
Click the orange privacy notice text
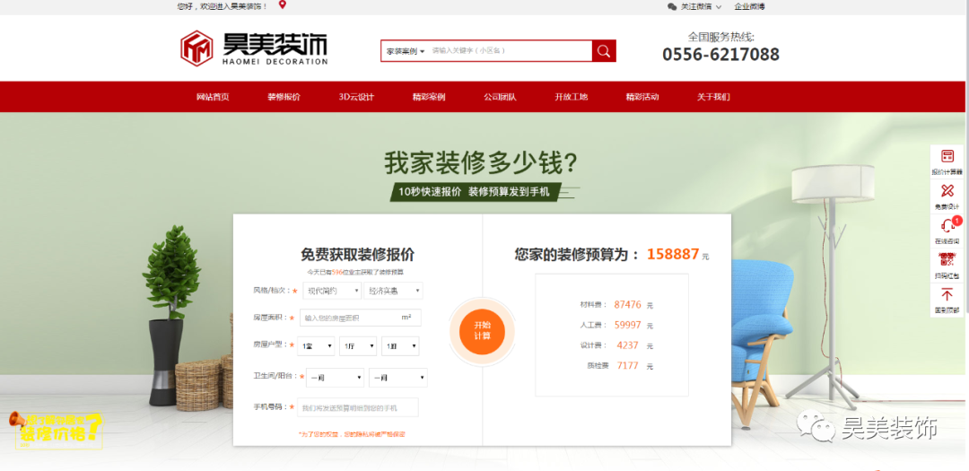(x=352, y=434)
